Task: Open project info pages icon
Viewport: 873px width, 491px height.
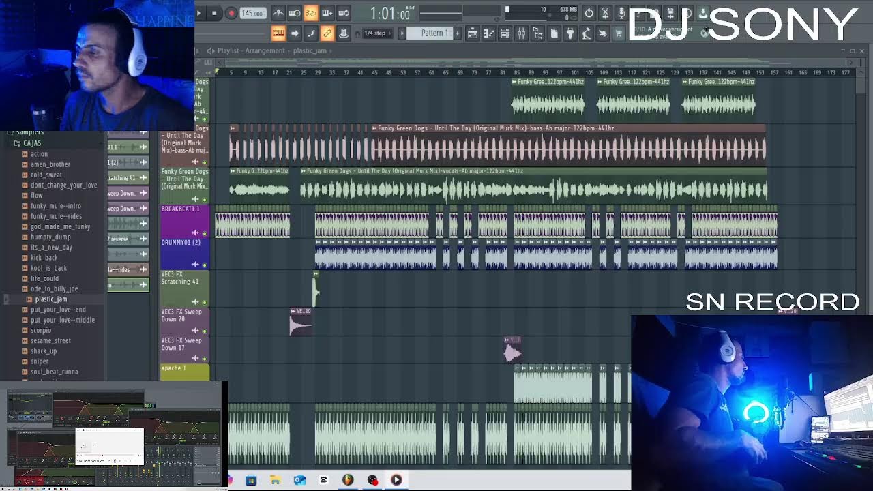Action: pyautogui.click(x=554, y=33)
